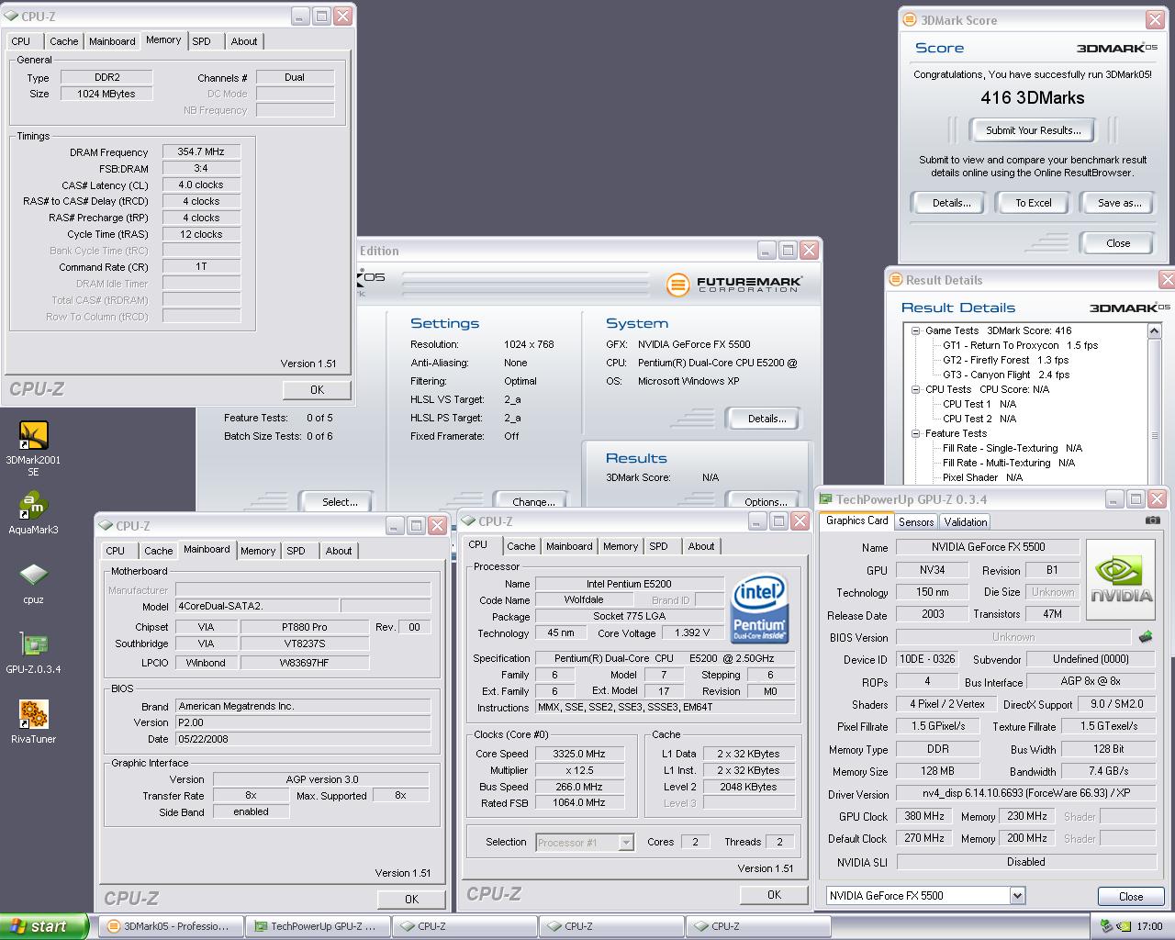
Task: Click To Excel button
Action: [x=1033, y=203]
